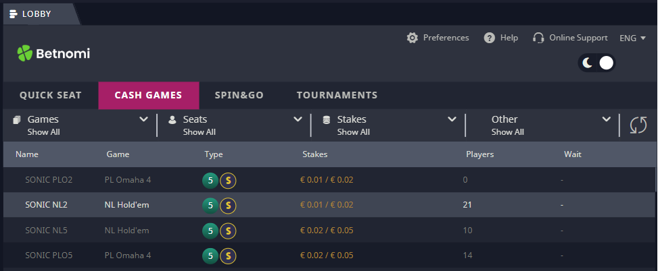This screenshot has width=658, height=271.
Task: Click the green 5 badge on SONIC NL5
Action: [x=210, y=231]
